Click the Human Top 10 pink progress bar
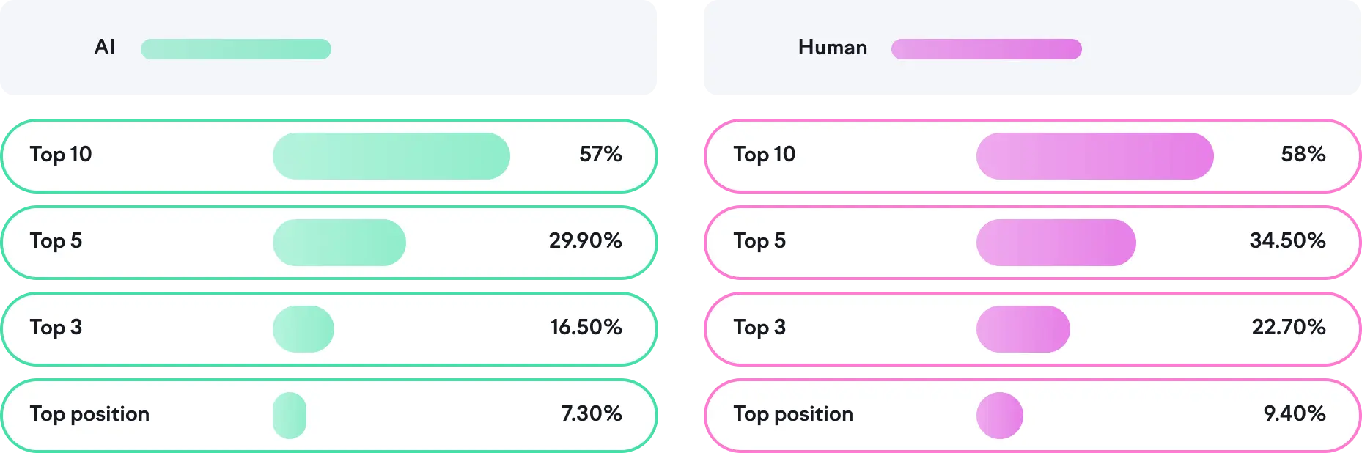1362x453 pixels. coord(1094,156)
